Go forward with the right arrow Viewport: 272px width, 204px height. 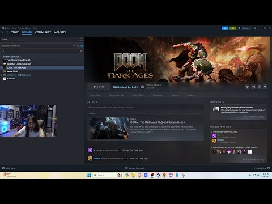[7, 32]
